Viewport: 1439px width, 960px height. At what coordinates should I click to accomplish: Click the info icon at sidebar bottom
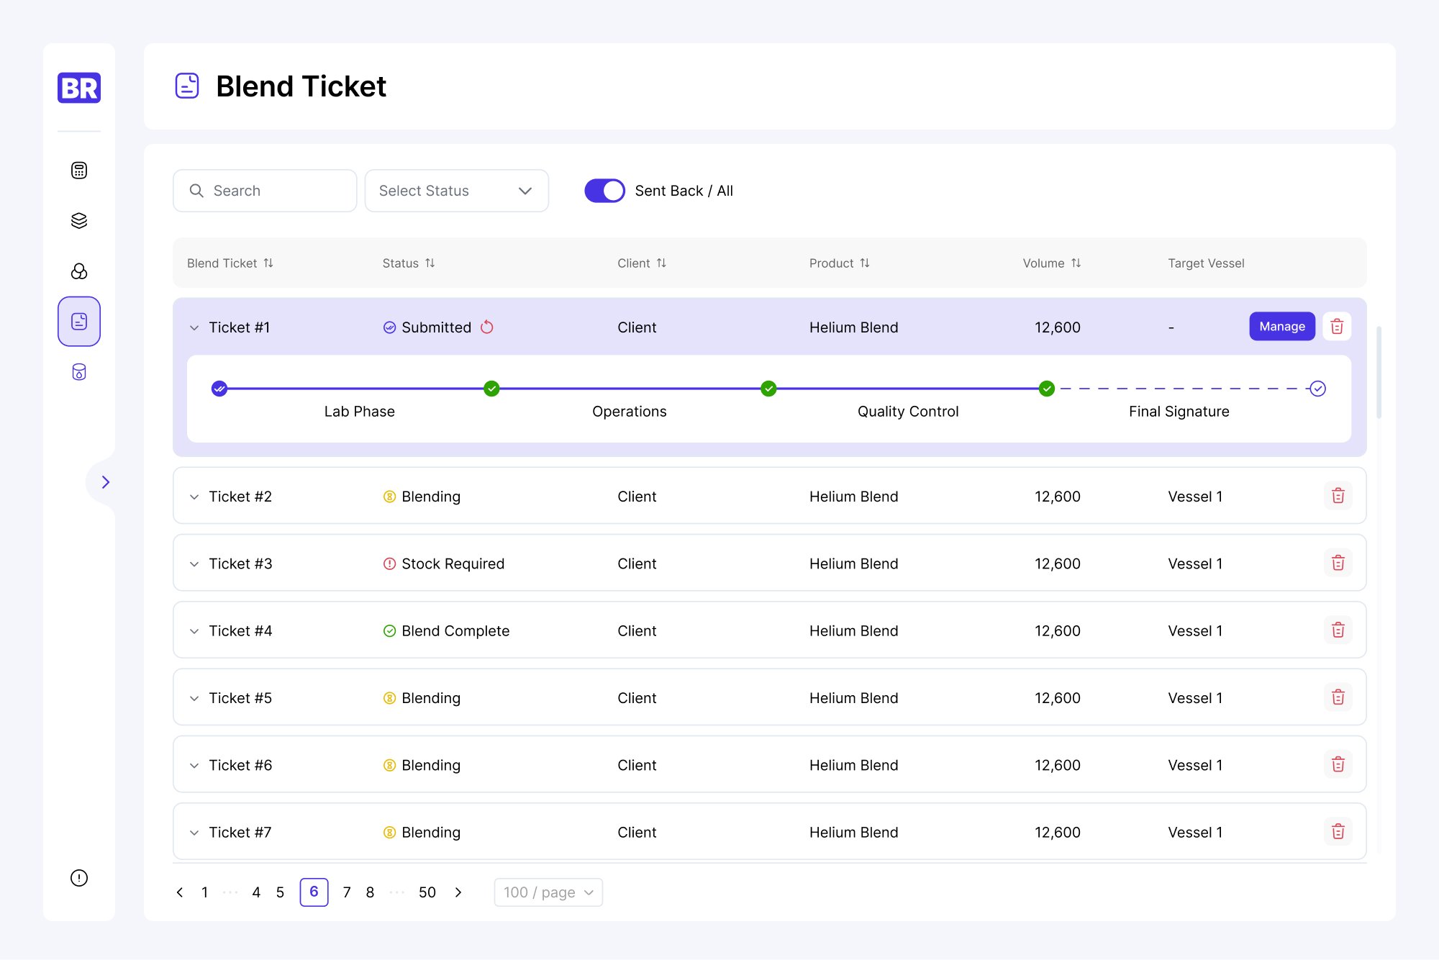[79, 878]
